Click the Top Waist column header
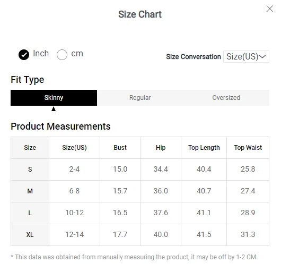The height and width of the screenshot is (271, 281). coord(248,148)
